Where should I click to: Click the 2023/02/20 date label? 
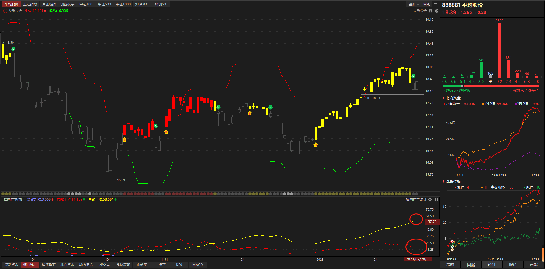click(x=418, y=259)
